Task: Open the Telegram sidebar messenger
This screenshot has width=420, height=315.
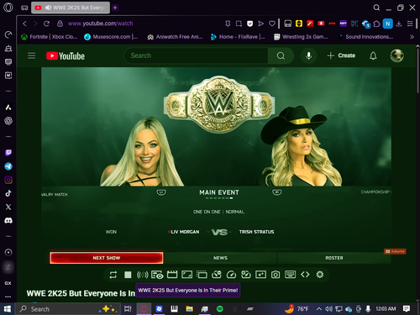Action: 8,166
